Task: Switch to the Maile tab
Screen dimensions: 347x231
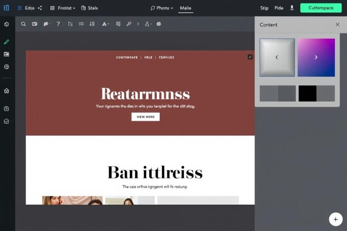Action: coord(186,8)
